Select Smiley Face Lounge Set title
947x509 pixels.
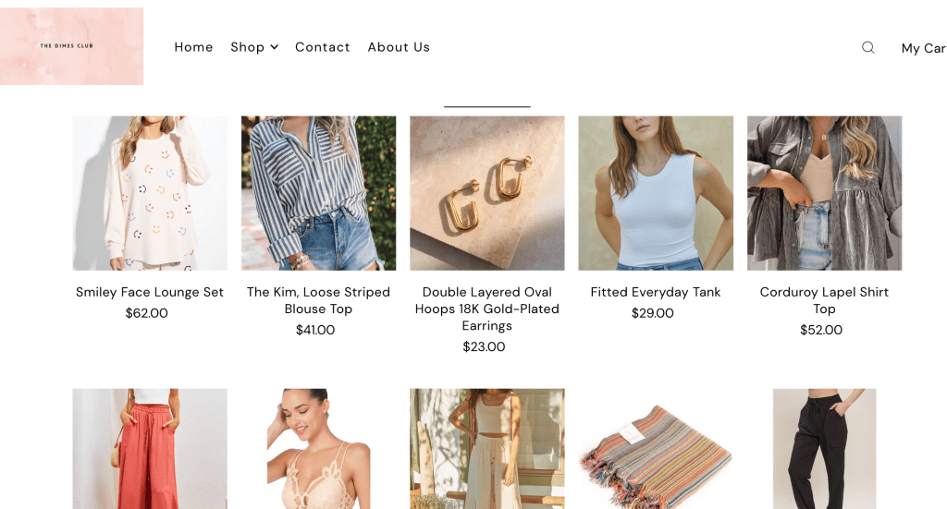coord(150,292)
